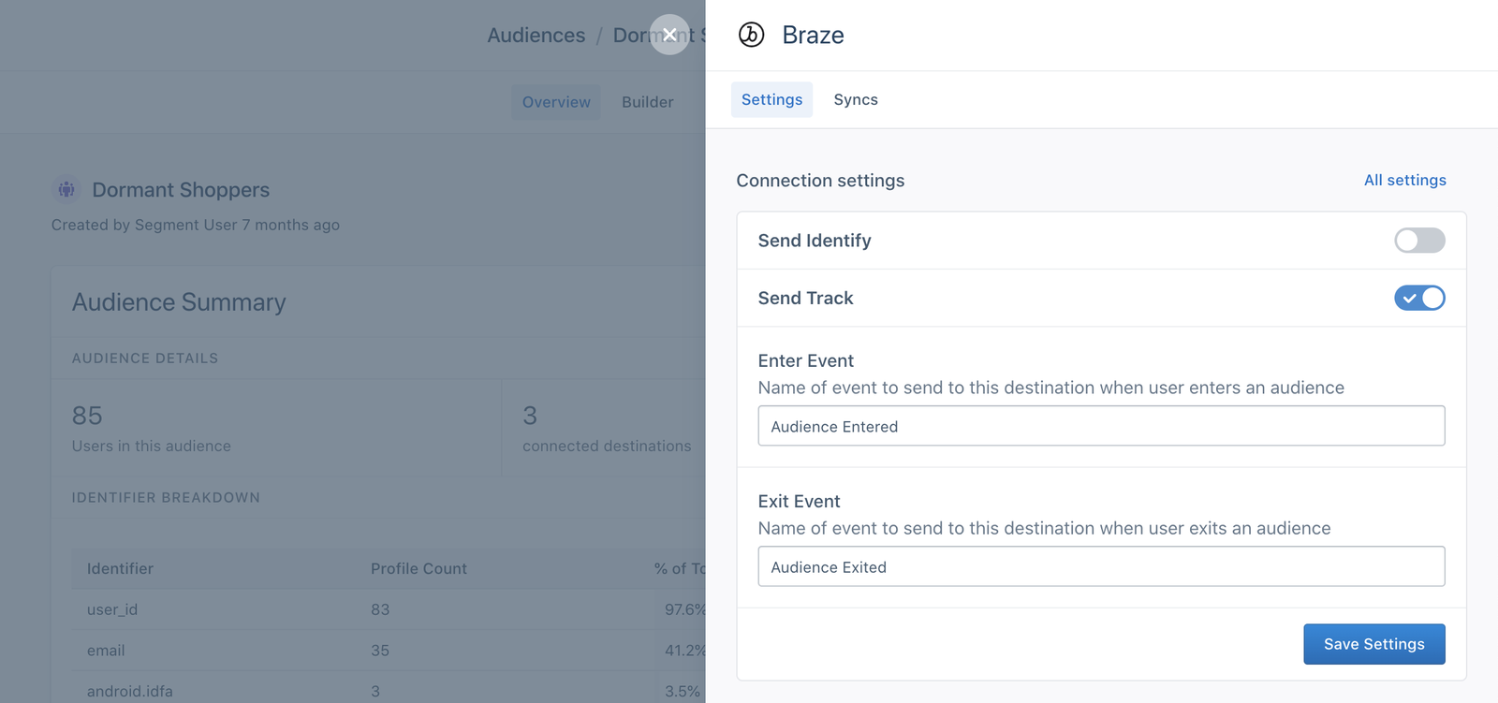Click the Save Settings button
Screen dimensions: 1498x703
pos(1373,644)
